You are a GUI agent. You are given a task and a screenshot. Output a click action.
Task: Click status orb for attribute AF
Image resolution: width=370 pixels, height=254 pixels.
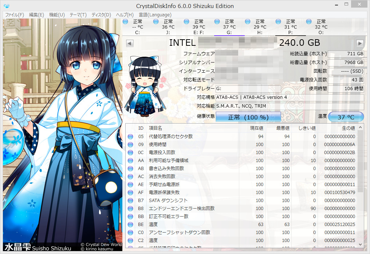[130, 193]
